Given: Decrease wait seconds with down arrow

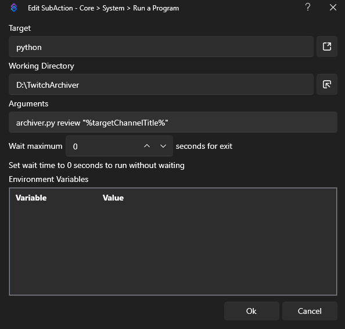Looking at the screenshot, I should click(x=163, y=146).
